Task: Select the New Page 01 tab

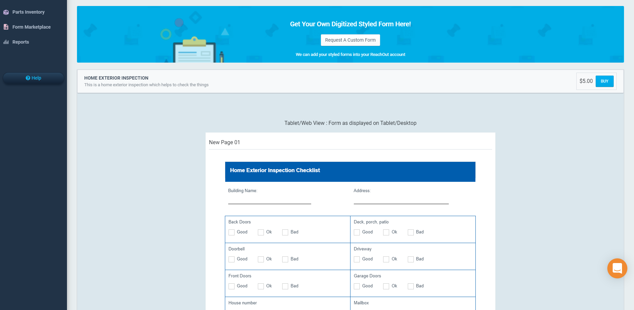Action: pos(225,142)
